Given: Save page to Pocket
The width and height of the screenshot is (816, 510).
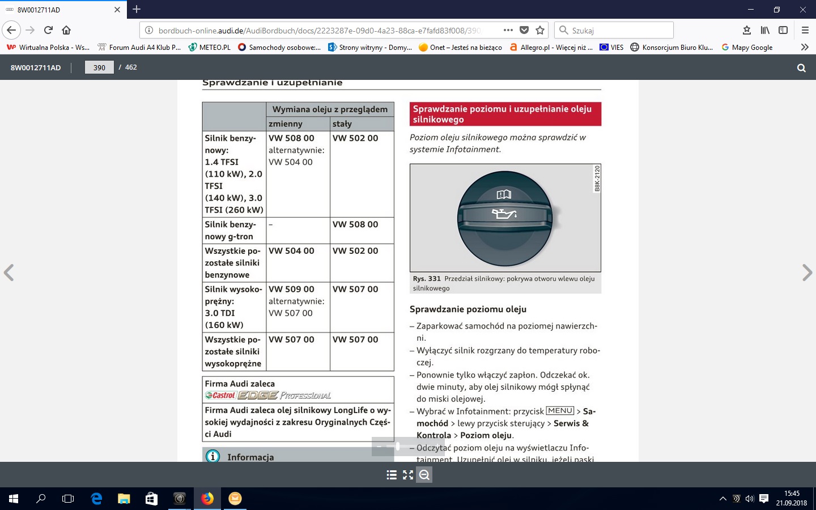Looking at the screenshot, I should click(524, 30).
